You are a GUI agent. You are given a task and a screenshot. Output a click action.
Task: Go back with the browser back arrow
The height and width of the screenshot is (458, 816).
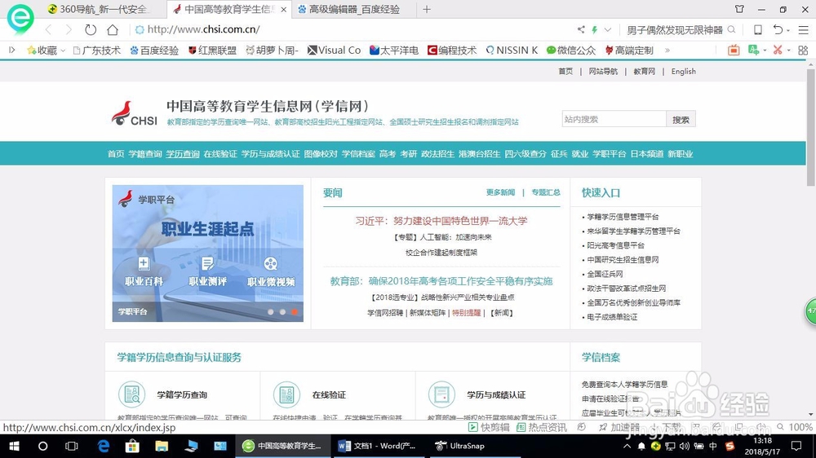(x=49, y=29)
